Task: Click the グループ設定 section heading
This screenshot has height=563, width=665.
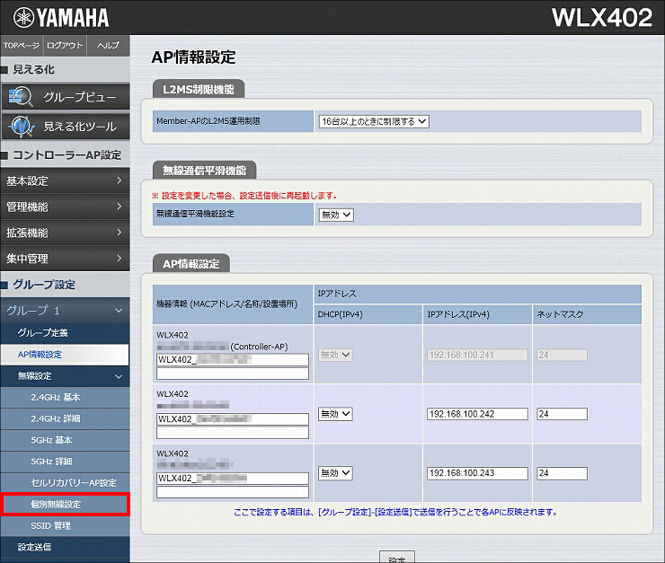Action: tap(44, 285)
